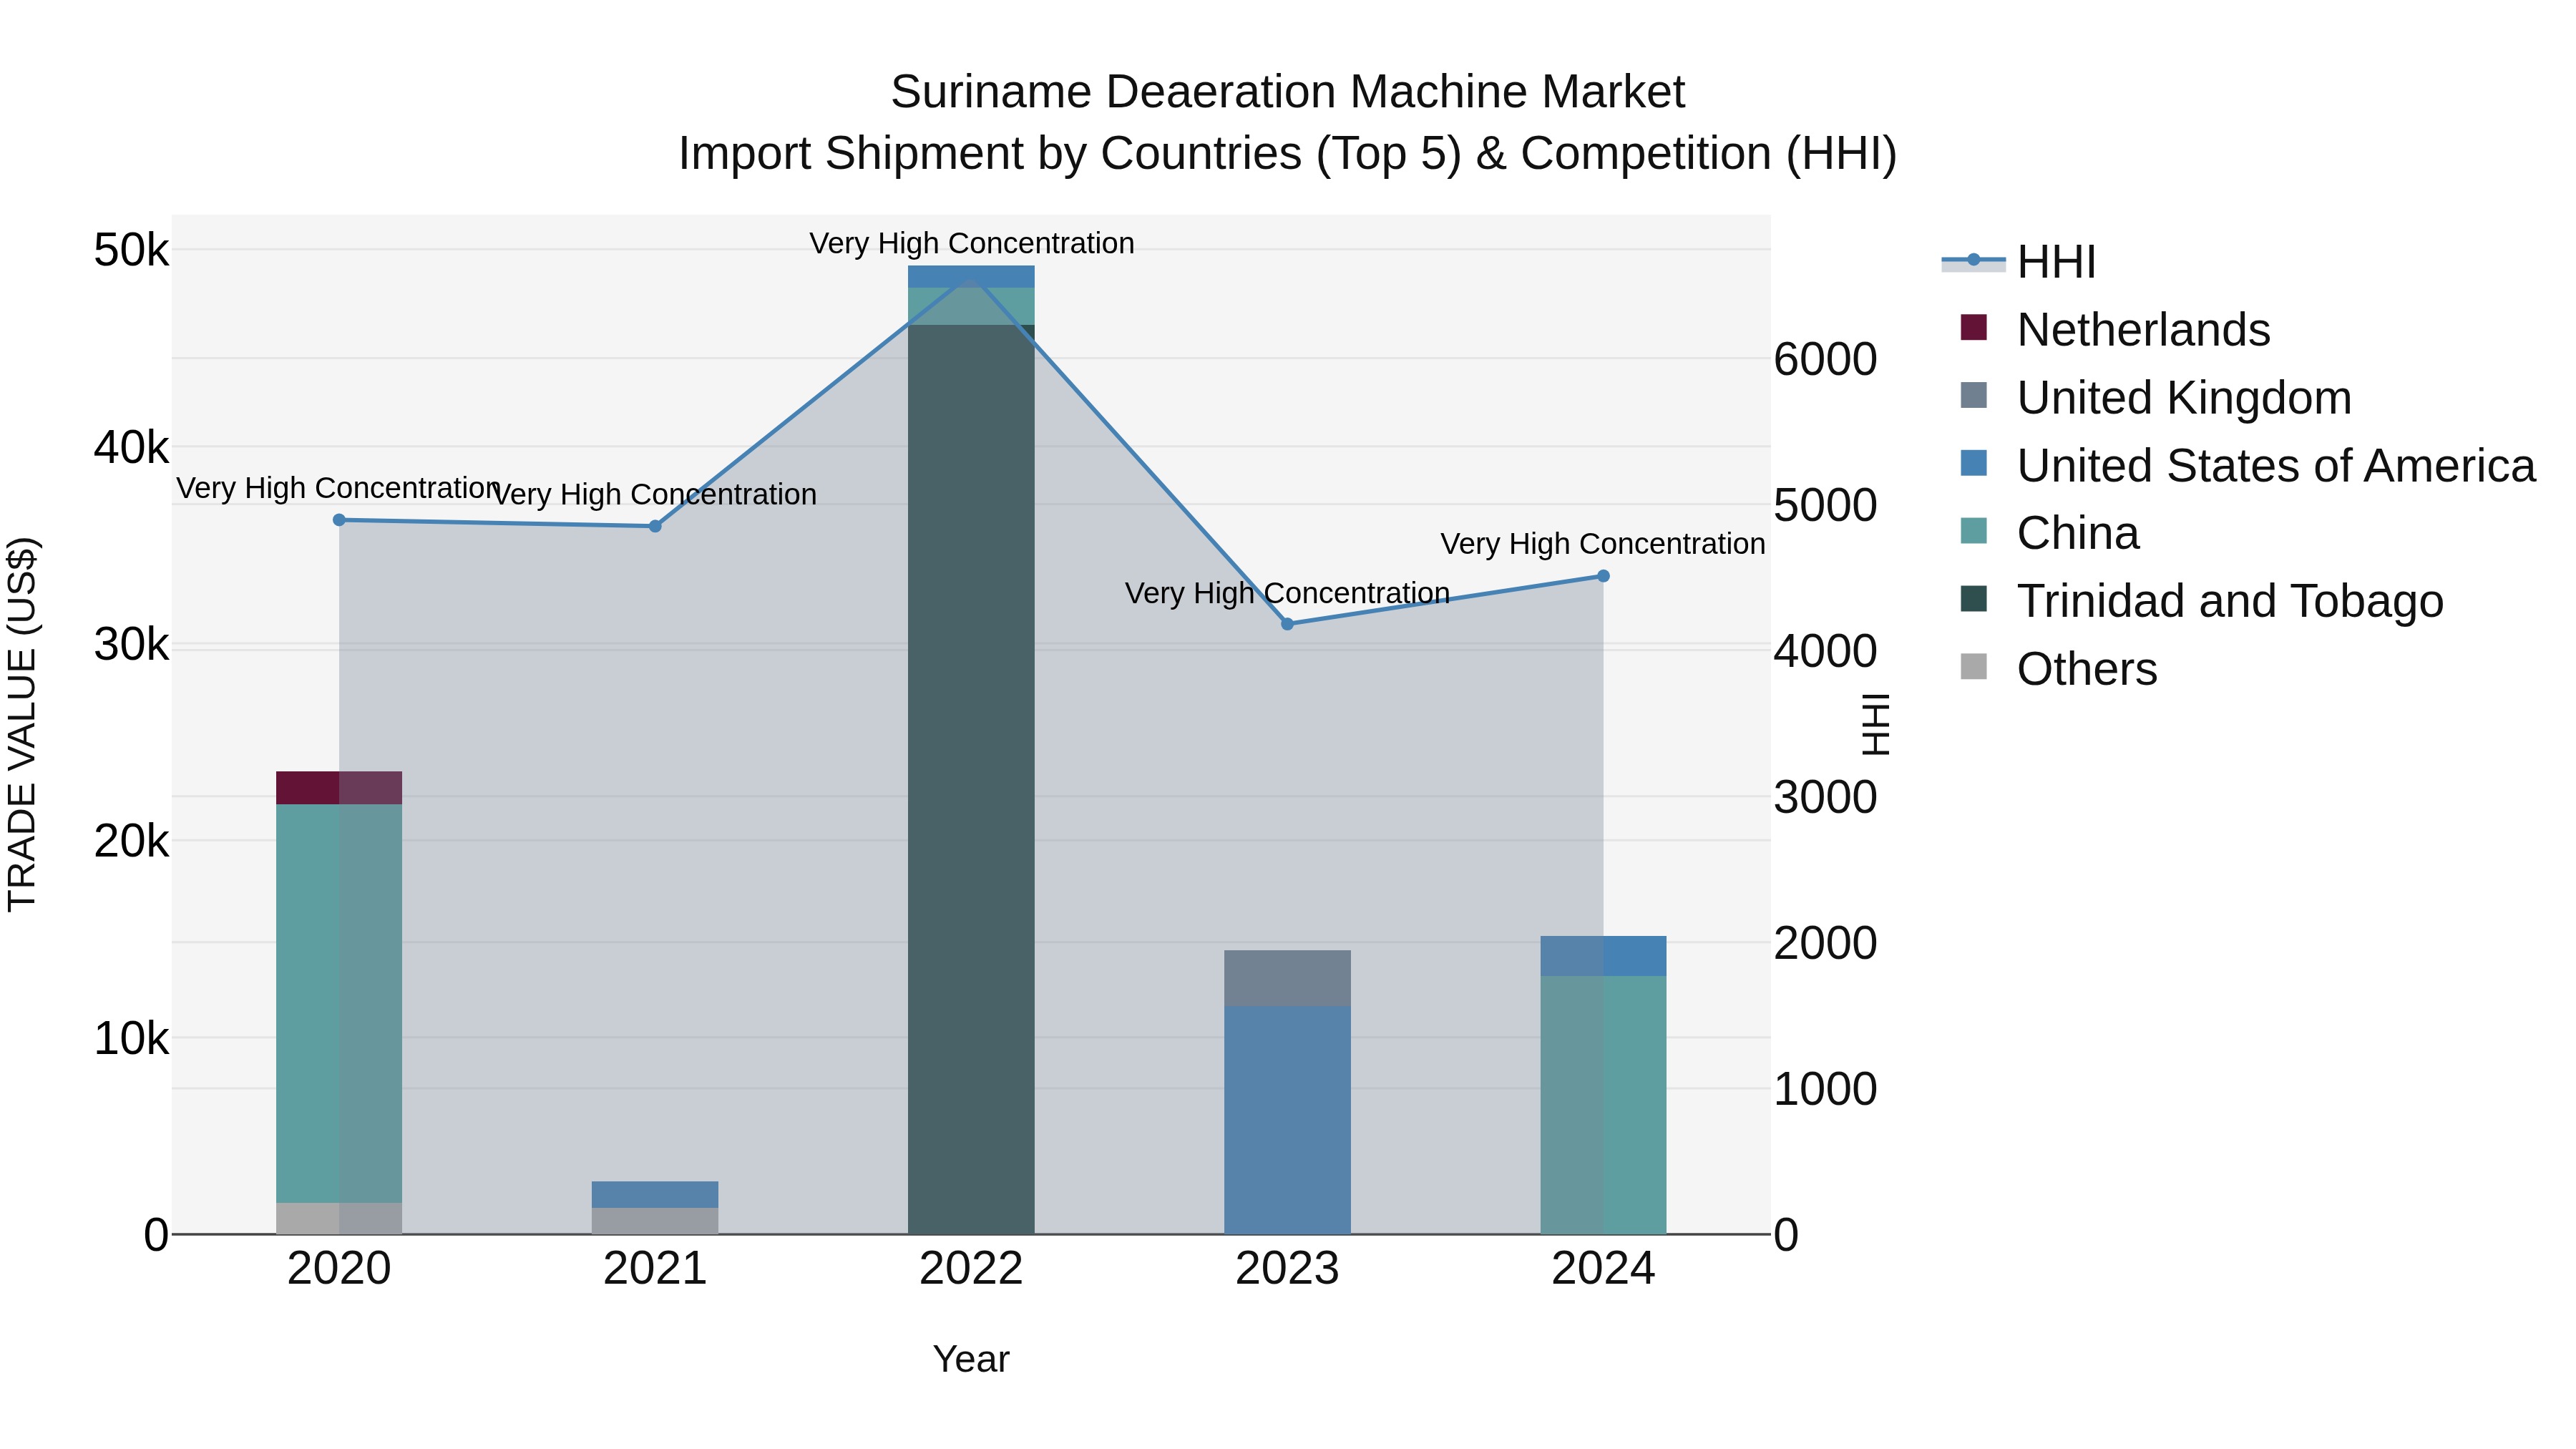Click the United States segment of 2021 bar
2576x1449 pixels.
655,1195
